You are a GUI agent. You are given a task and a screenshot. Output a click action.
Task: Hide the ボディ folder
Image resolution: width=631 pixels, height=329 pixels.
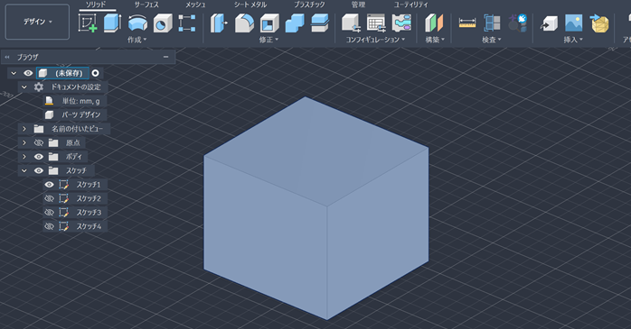39,157
